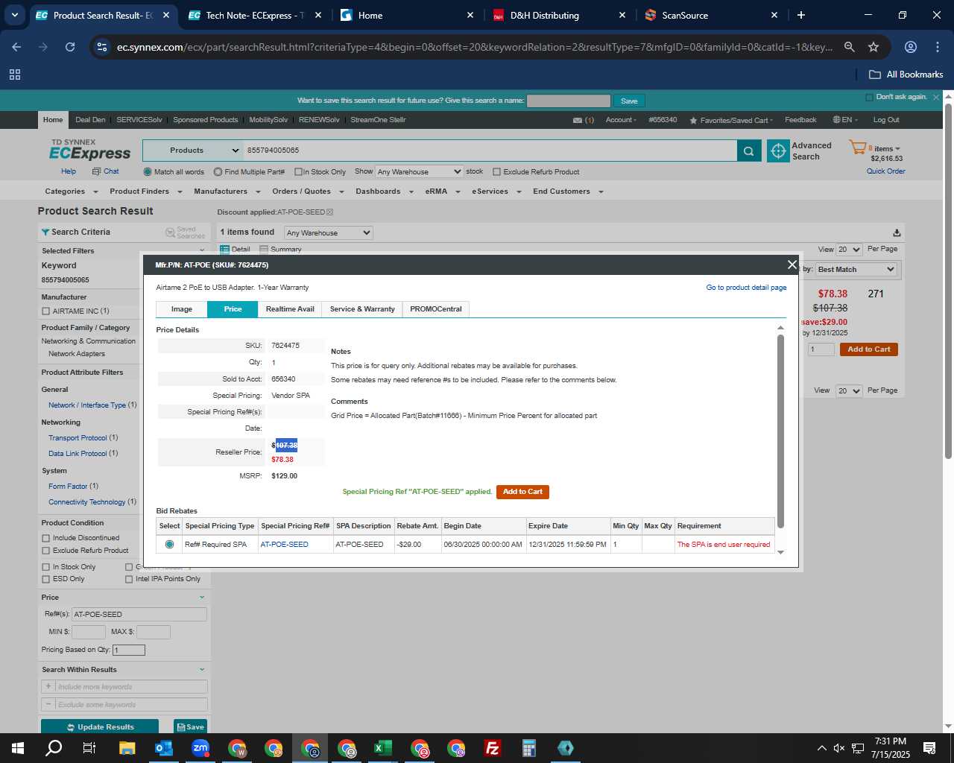Open the Products search type dropdown
Image resolution: width=954 pixels, height=763 pixels.
[192, 151]
